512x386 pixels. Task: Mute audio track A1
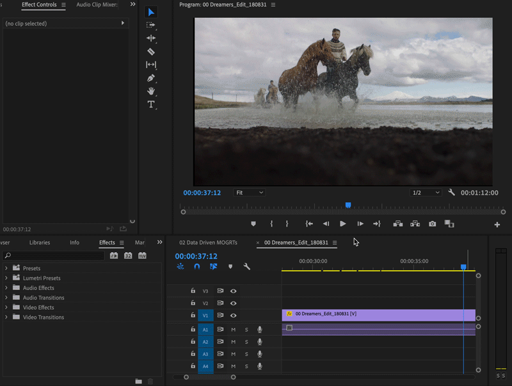tap(234, 330)
